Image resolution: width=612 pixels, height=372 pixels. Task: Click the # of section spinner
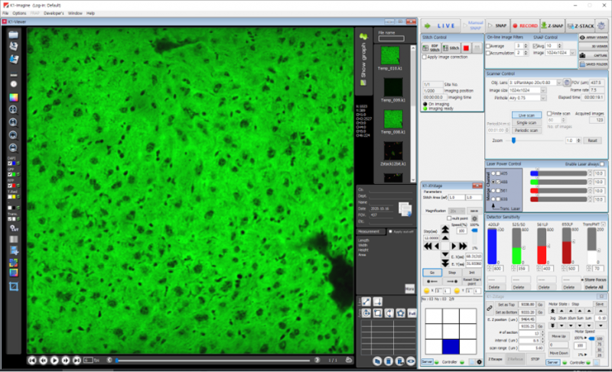point(542,334)
